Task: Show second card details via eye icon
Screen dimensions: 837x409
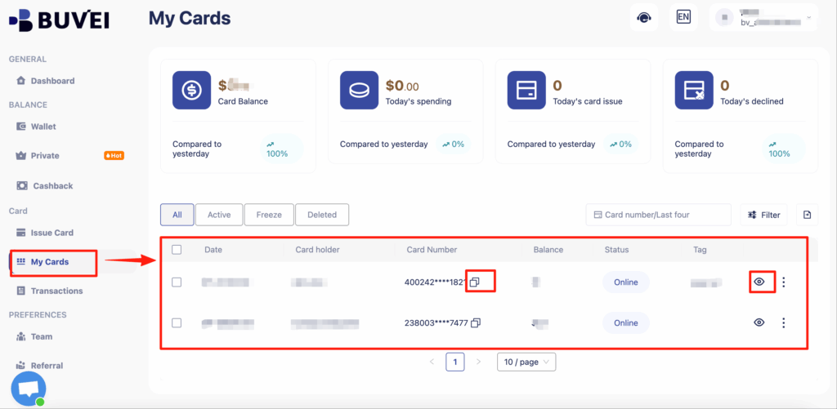Action: click(759, 322)
